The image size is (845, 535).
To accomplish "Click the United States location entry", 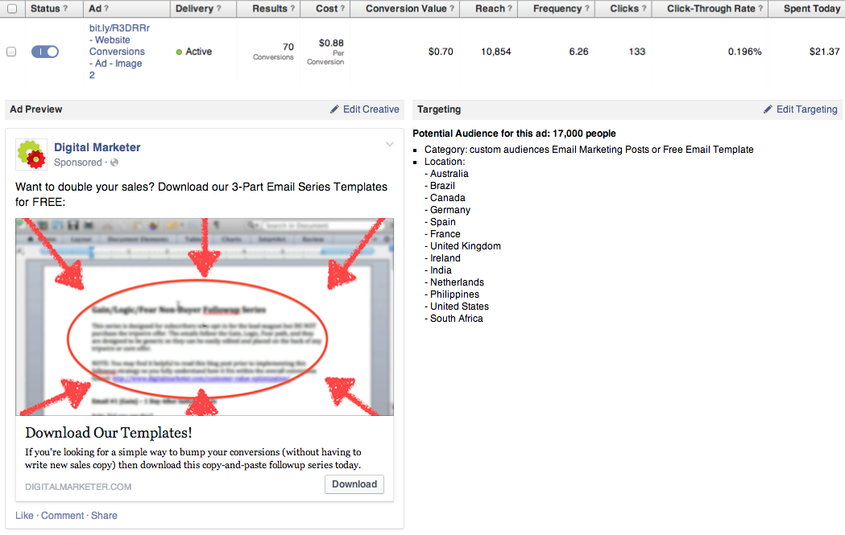I will click(x=459, y=307).
